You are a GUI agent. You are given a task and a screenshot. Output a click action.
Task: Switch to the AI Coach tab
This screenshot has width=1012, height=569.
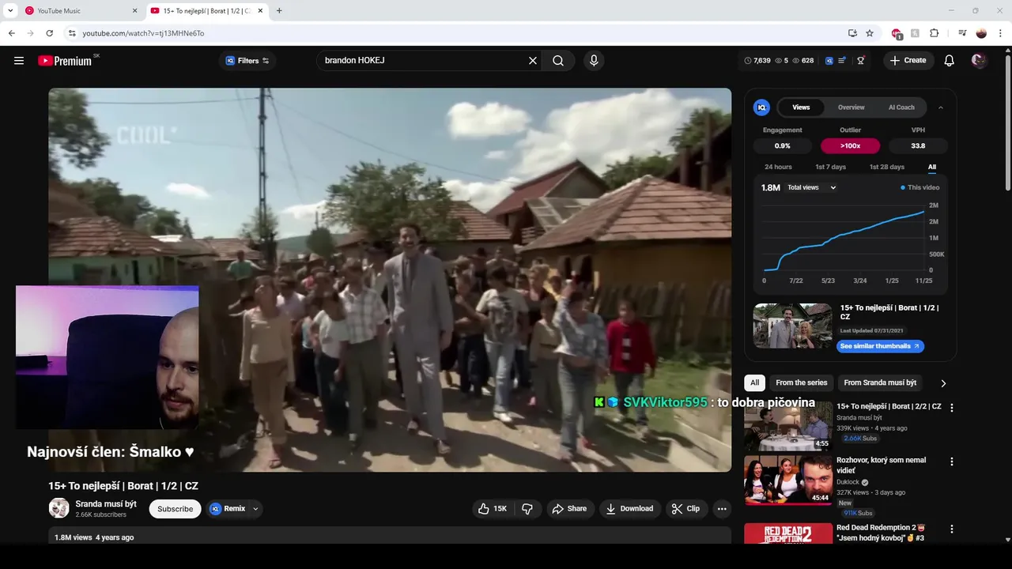[901, 107]
